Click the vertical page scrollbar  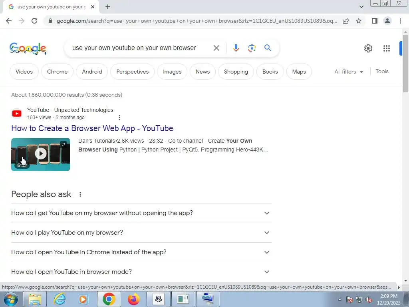coord(405,63)
